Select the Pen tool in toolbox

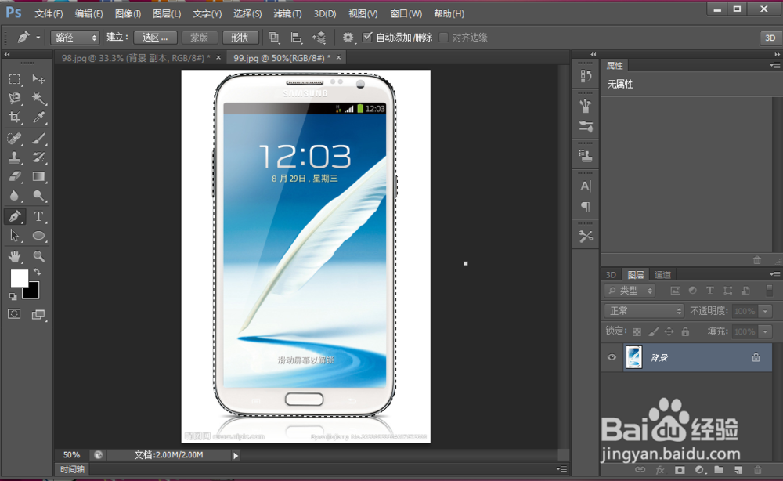pos(14,216)
